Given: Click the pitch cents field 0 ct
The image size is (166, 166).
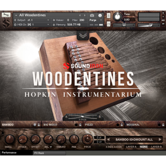Looking at the screenshot, I should pyautogui.click(x=99, y=142).
